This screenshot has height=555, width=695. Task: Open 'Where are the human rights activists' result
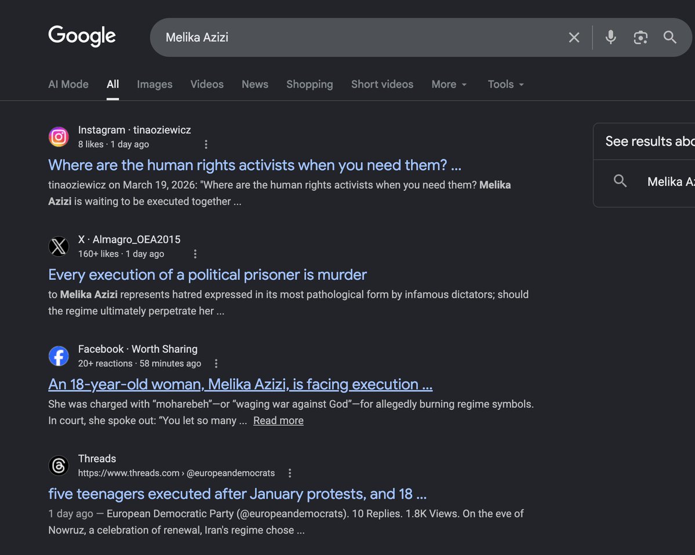(x=255, y=165)
